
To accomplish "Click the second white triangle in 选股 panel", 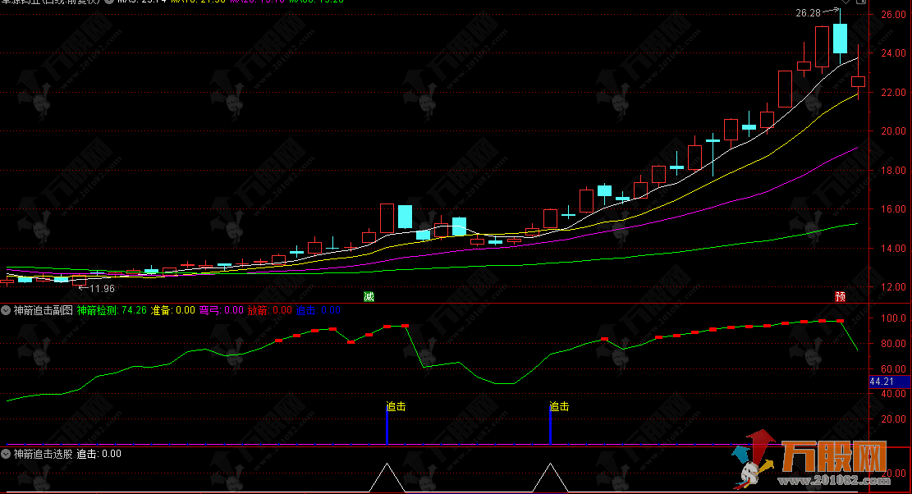I will click(x=550, y=477).
